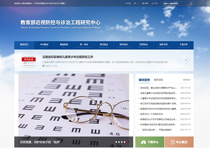The width and height of the screenshot is (210, 148).
Task: Click the mailbox icon in top bar
Action: pos(143,4)
